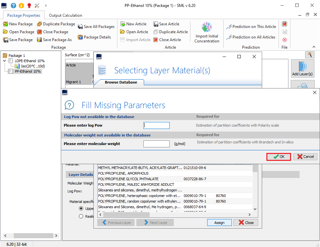Screen dimensions: 320x247
Task: Click the Assign button
Action: (219, 223)
